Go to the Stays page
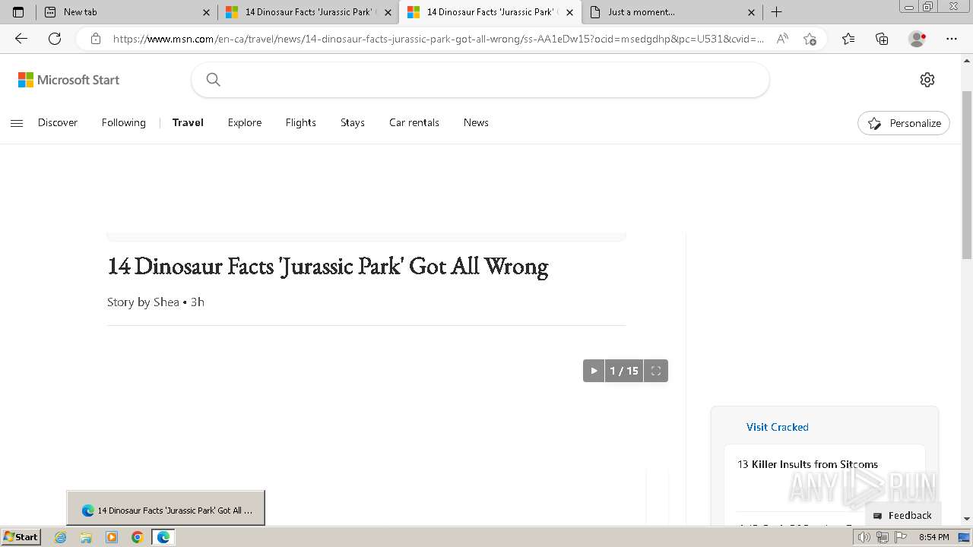This screenshot has width=973, height=547. tap(353, 122)
